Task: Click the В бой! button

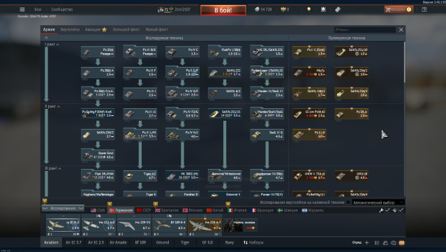Action: pos(223,10)
